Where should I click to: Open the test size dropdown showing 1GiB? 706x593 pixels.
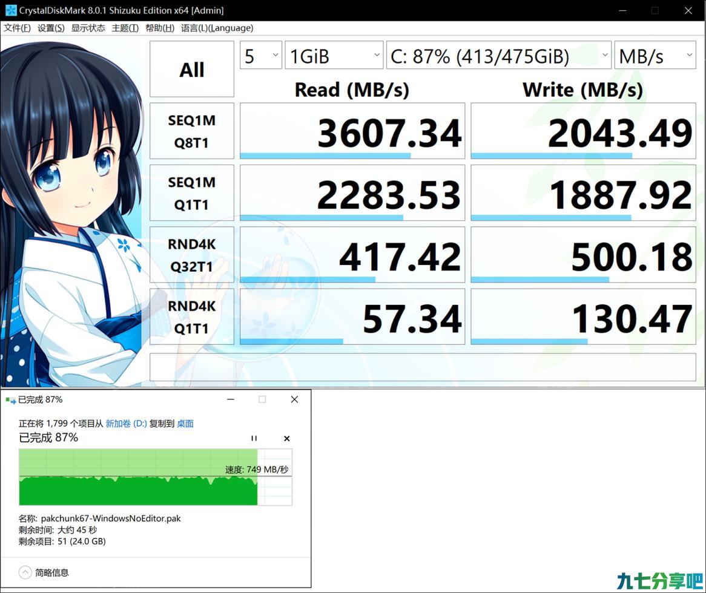tap(334, 55)
